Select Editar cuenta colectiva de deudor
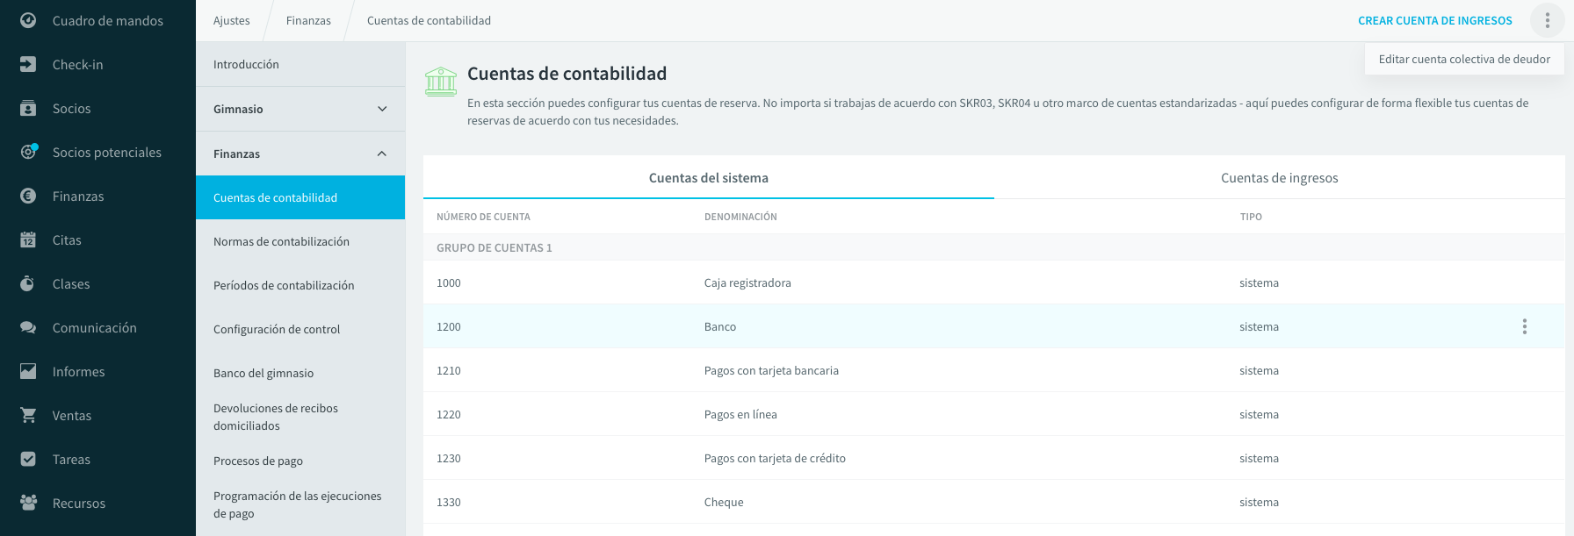The width and height of the screenshot is (1574, 536). point(1464,59)
